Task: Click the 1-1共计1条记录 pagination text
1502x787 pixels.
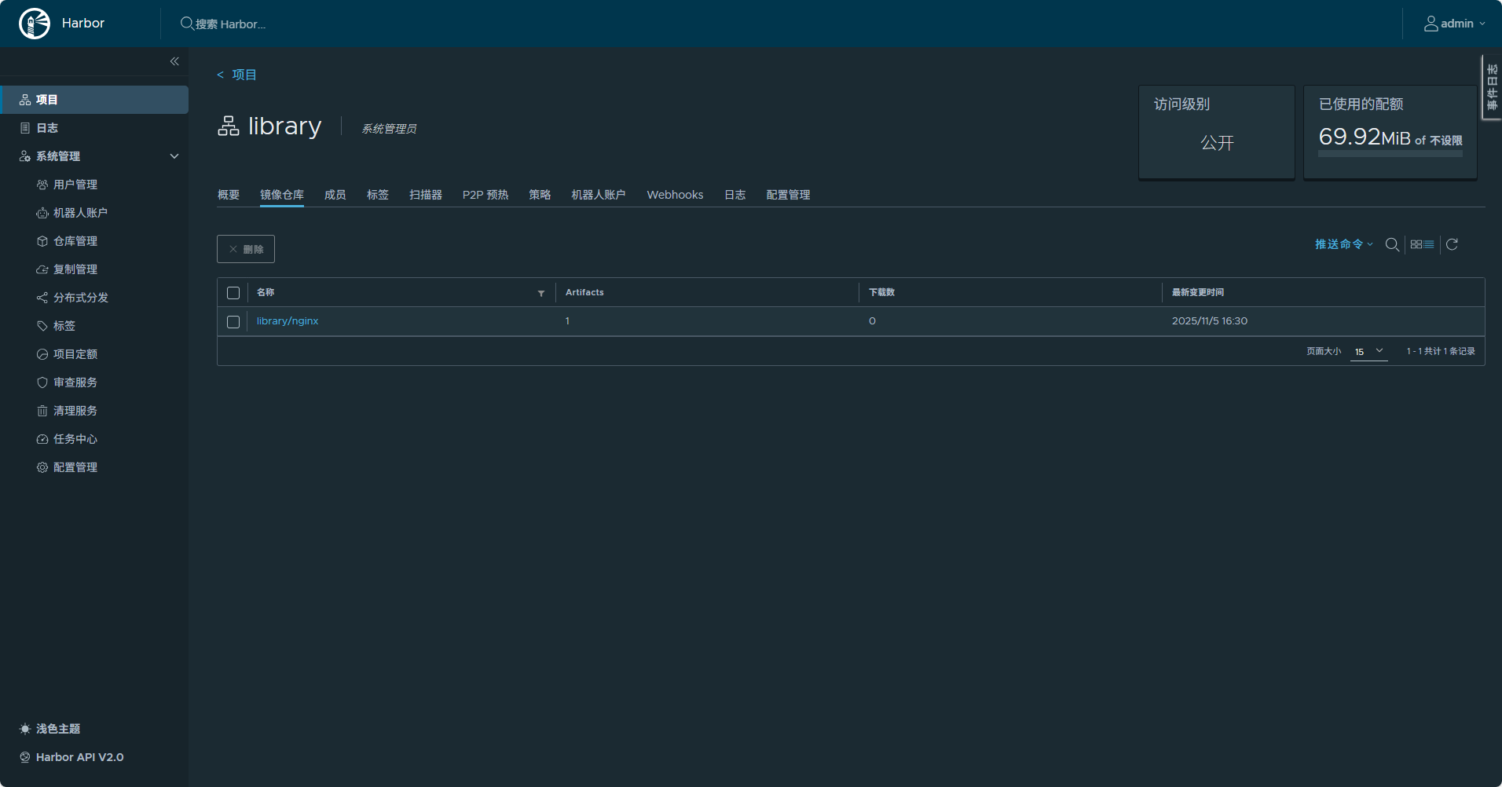Action: (1441, 352)
